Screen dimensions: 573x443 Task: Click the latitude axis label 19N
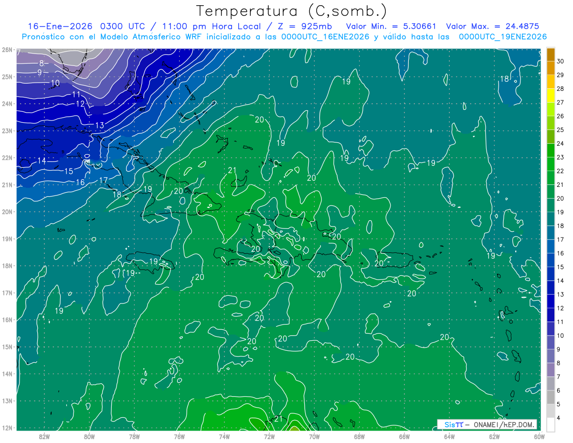tap(7, 238)
